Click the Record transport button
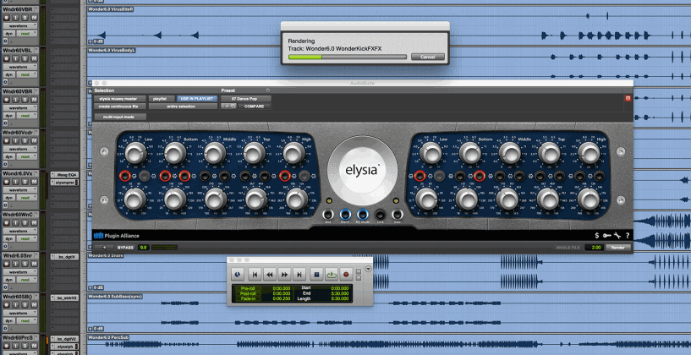 coord(346,275)
